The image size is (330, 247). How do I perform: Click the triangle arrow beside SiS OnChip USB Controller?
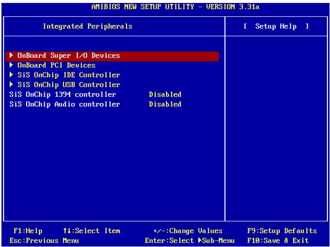[x=12, y=84]
